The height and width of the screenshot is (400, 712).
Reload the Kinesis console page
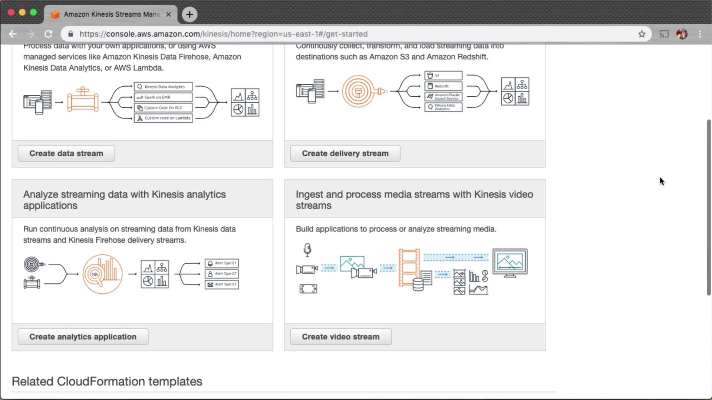coord(49,34)
